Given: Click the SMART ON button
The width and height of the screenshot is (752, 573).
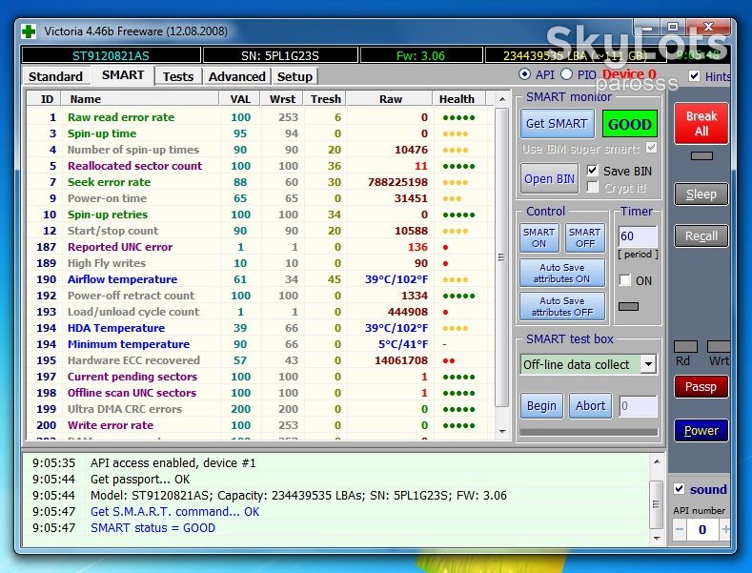Looking at the screenshot, I should click(x=539, y=238).
